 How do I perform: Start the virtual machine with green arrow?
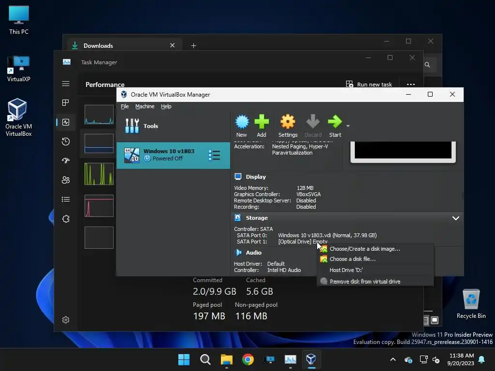point(335,126)
